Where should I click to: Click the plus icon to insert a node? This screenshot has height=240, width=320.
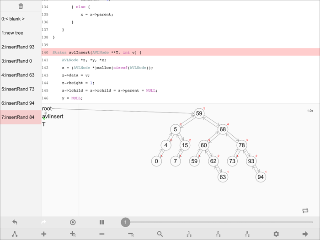coord(44,234)
